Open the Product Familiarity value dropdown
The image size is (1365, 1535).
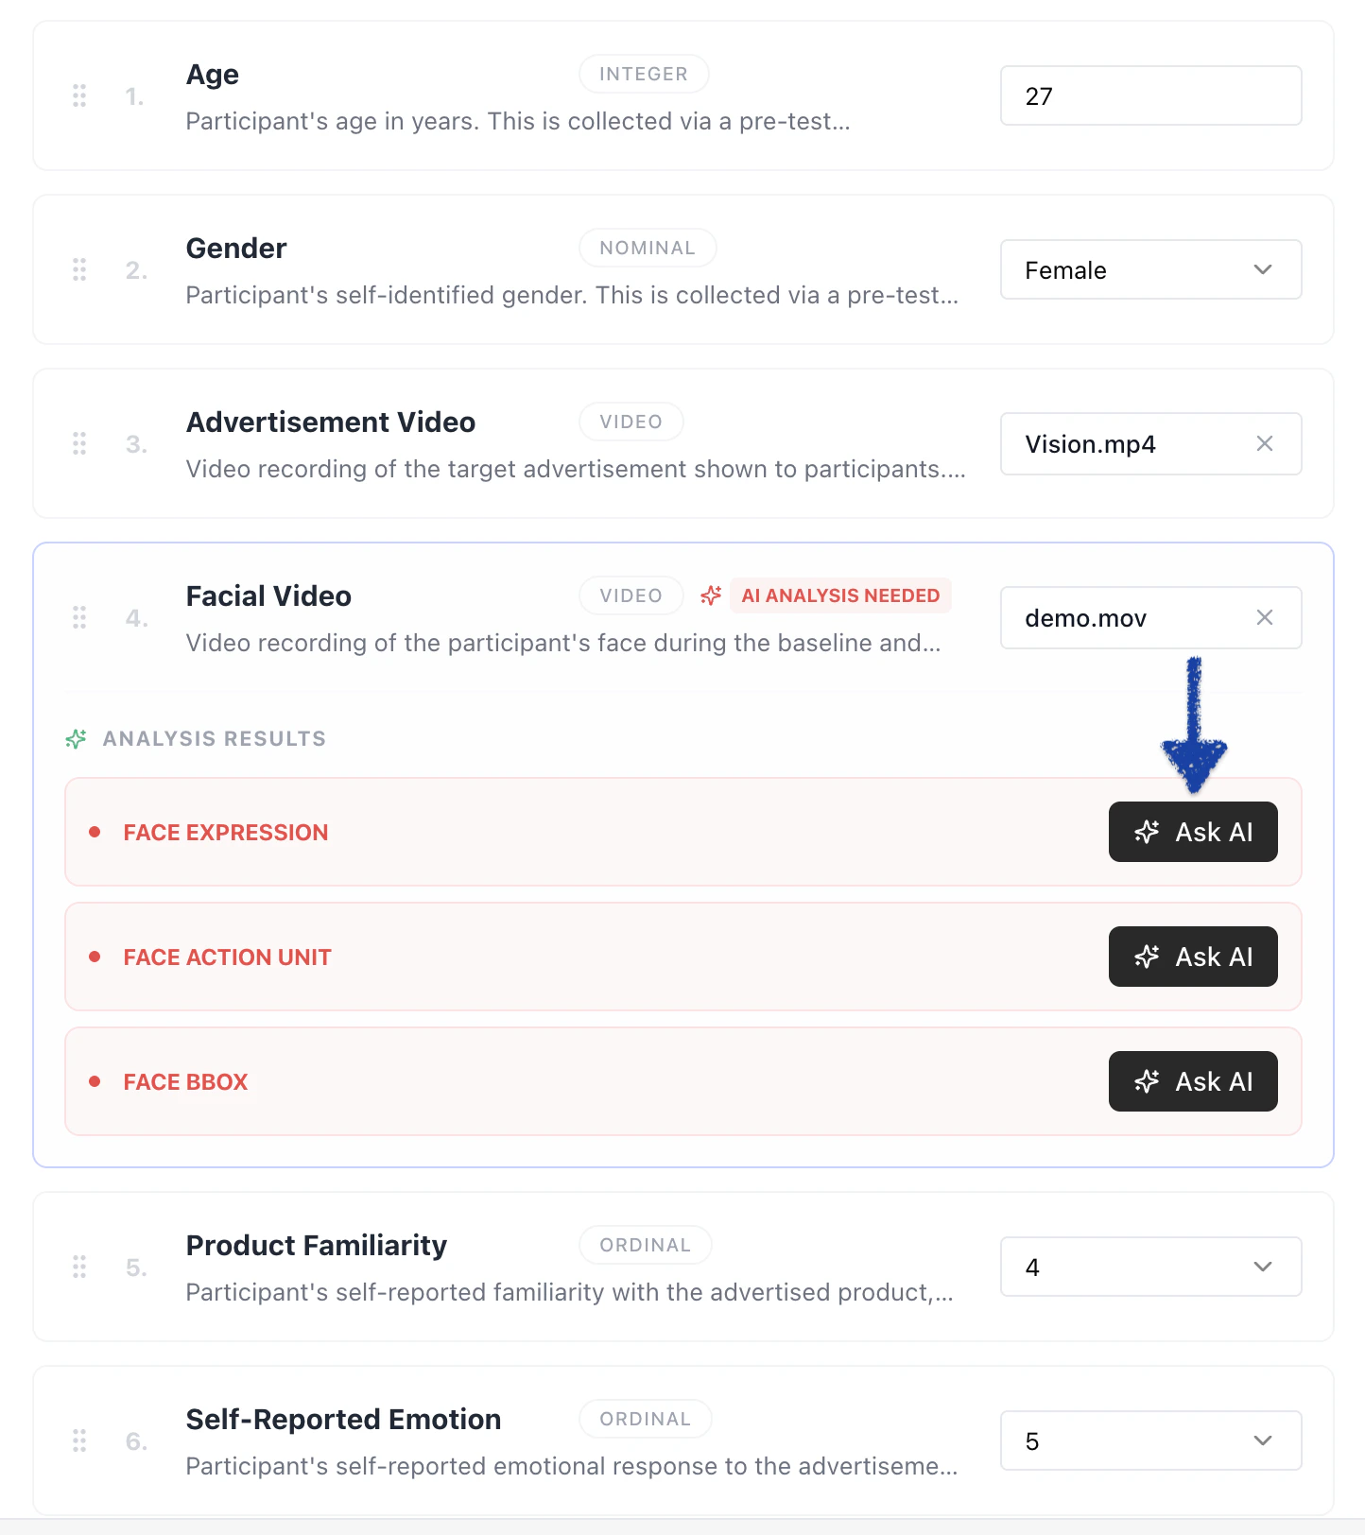pyautogui.click(x=1150, y=1267)
